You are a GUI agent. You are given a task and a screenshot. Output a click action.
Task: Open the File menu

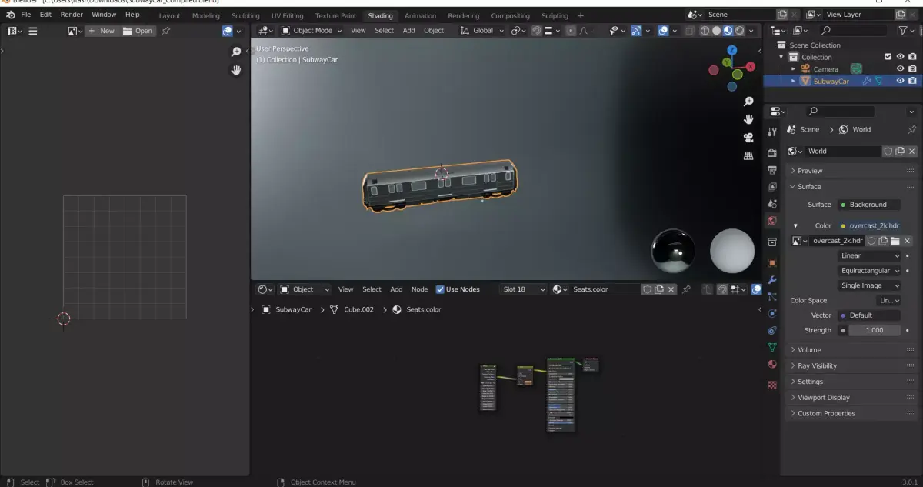click(25, 15)
